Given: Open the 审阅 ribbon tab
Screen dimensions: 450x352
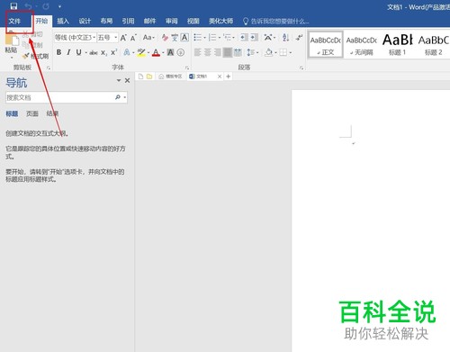Looking at the screenshot, I should point(172,21).
